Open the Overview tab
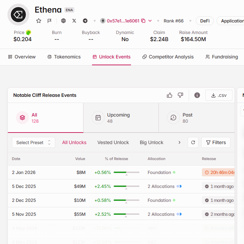This screenshot has width=244, height=244. pyautogui.click(x=22, y=57)
